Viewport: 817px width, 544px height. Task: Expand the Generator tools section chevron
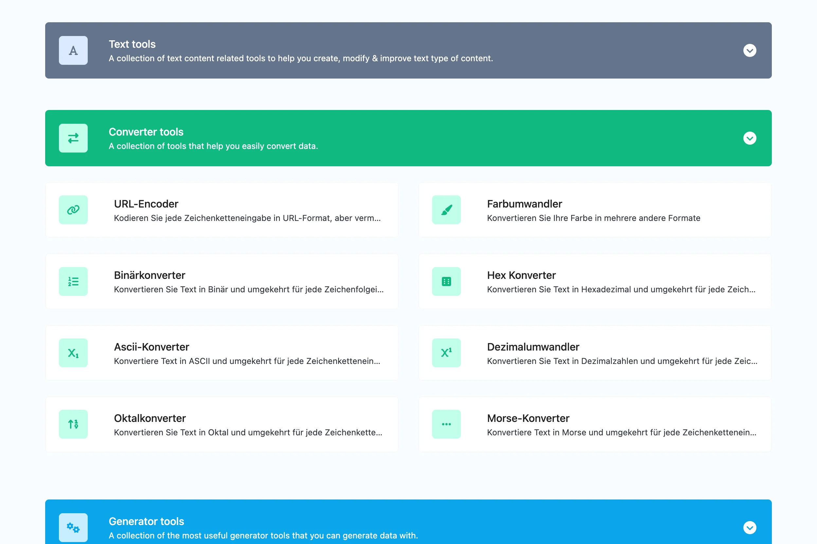(x=749, y=527)
